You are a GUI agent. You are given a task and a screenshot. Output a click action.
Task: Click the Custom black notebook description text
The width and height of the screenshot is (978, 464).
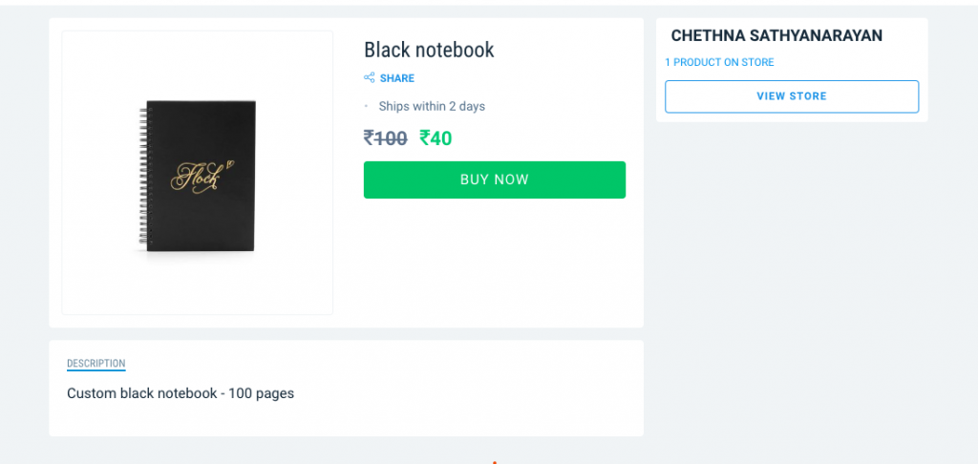click(181, 393)
